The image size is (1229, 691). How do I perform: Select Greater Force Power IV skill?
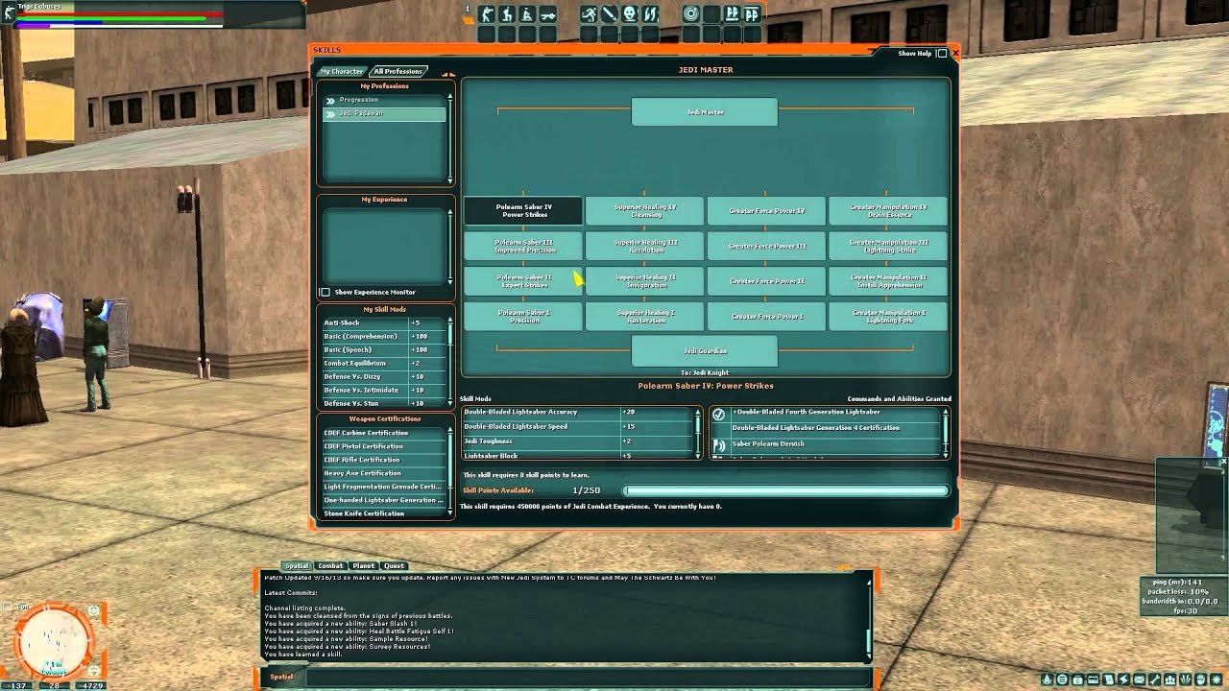(x=766, y=210)
